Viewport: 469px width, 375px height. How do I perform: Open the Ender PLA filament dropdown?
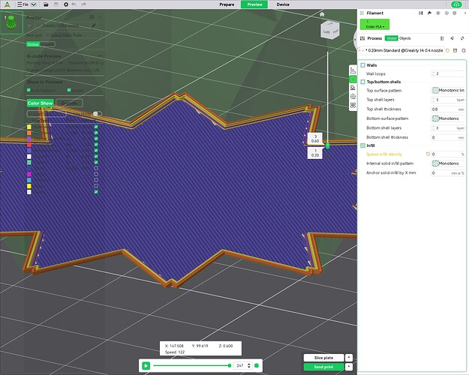click(x=374, y=27)
